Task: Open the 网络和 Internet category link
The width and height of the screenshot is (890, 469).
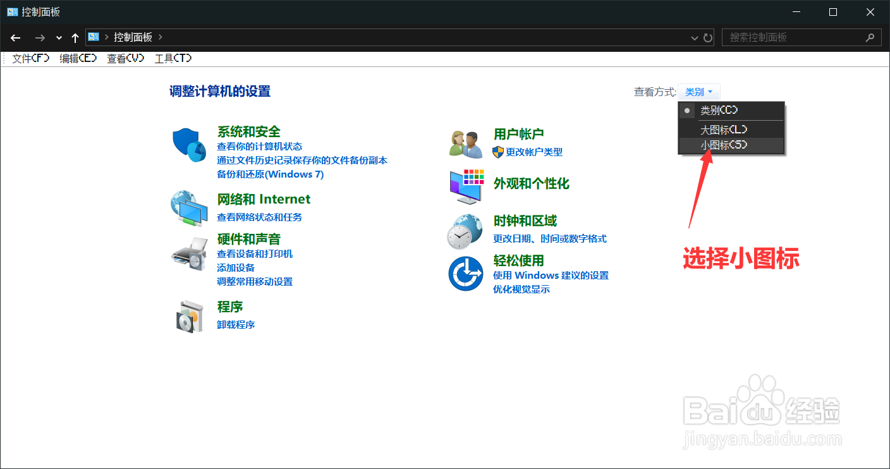Action: pos(264,199)
